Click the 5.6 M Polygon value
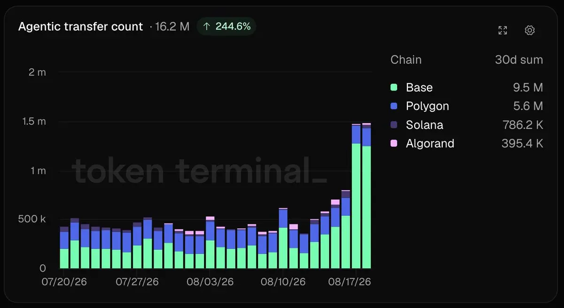The width and height of the screenshot is (564, 308). [527, 106]
